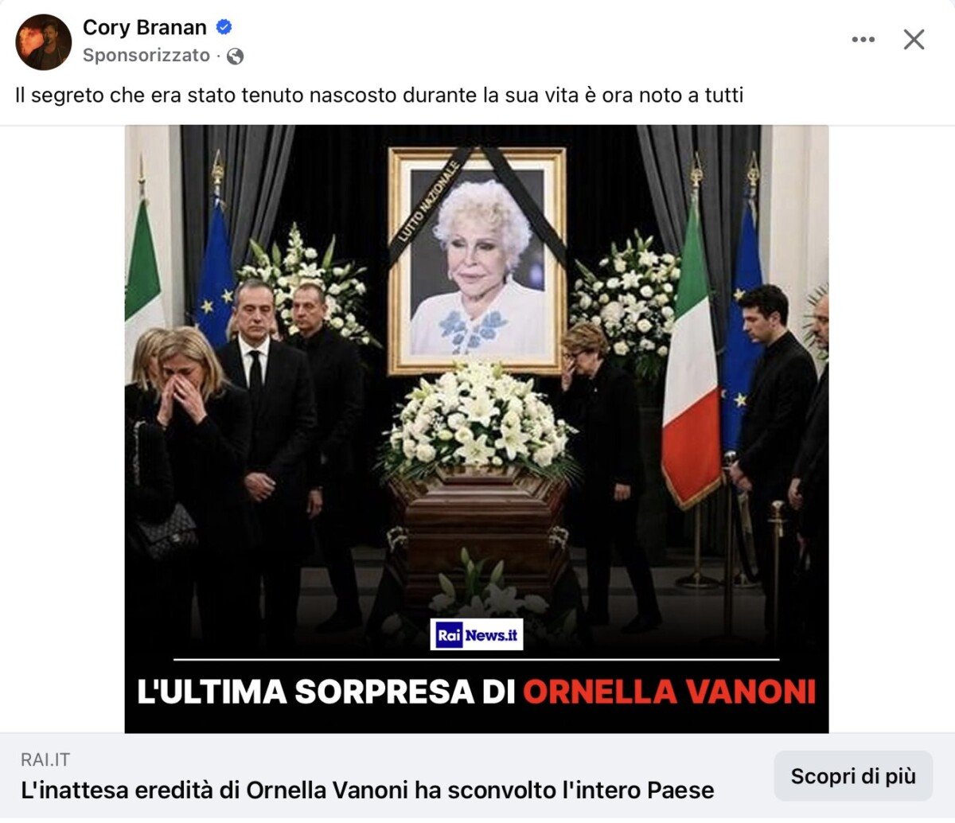Click the RAI.IT domain text
The height and width of the screenshot is (823, 955).
pyautogui.click(x=45, y=759)
